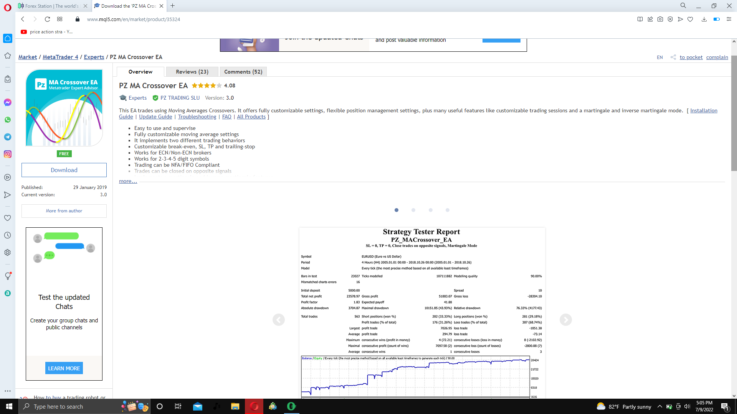The width and height of the screenshot is (737, 414).
Task: Switch to Comments (52) tab
Action: coord(243,72)
